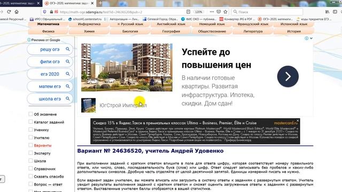Close the Яндекс.Такси mastercard banner

coord(298,121)
